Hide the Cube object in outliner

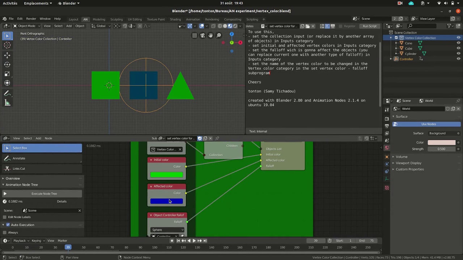[x=458, y=48]
